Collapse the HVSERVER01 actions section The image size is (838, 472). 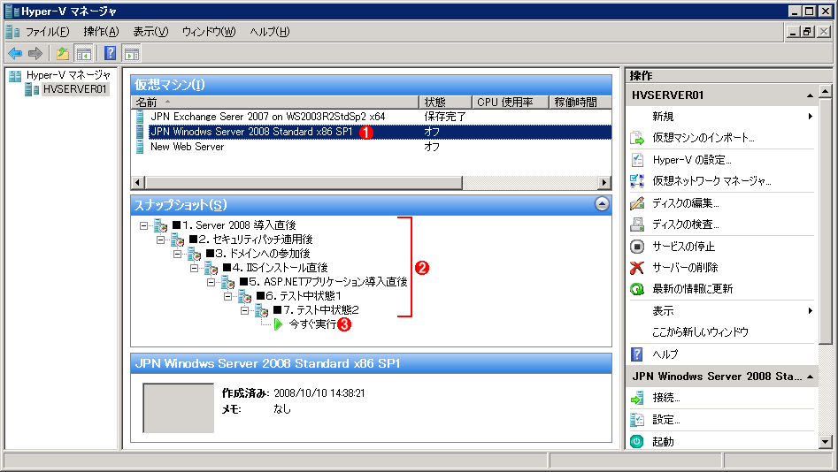point(811,95)
